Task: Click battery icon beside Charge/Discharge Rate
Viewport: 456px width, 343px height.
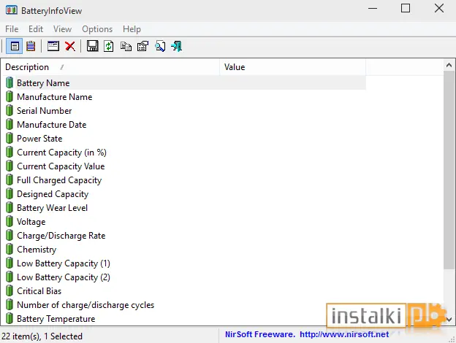Action: (9, 235)
